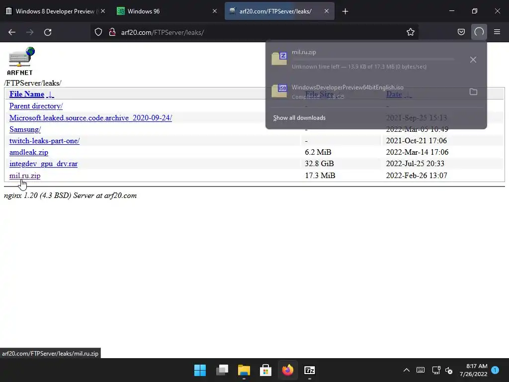Click the mil.ru.zip file link
509x382 pixels.
(25, 176)
